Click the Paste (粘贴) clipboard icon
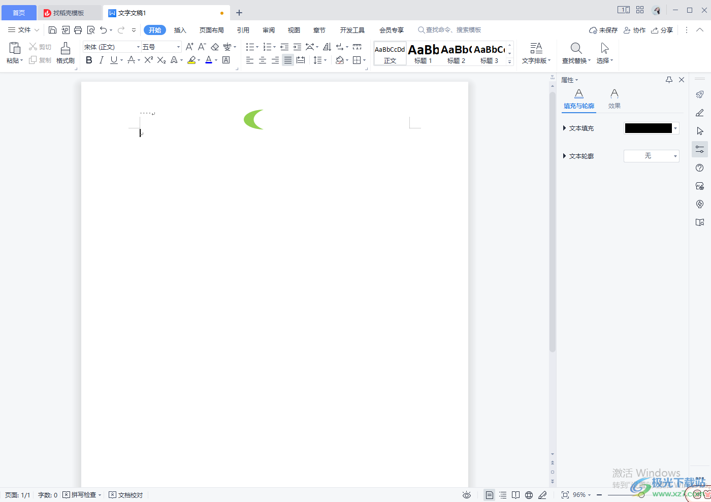 (14, 49)
